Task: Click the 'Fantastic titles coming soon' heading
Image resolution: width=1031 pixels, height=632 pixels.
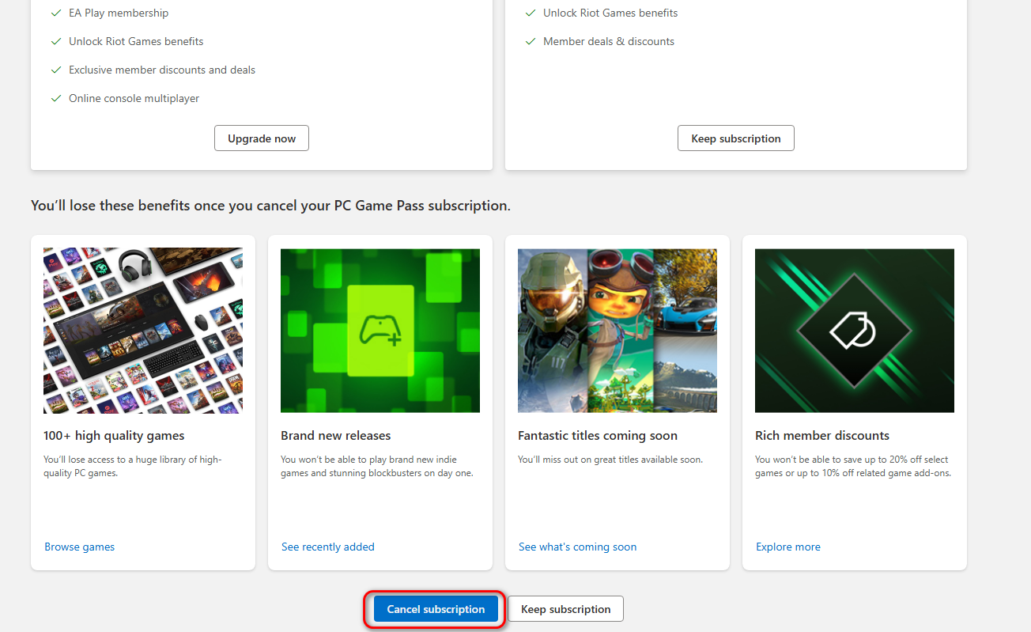Action: (598, 436)
